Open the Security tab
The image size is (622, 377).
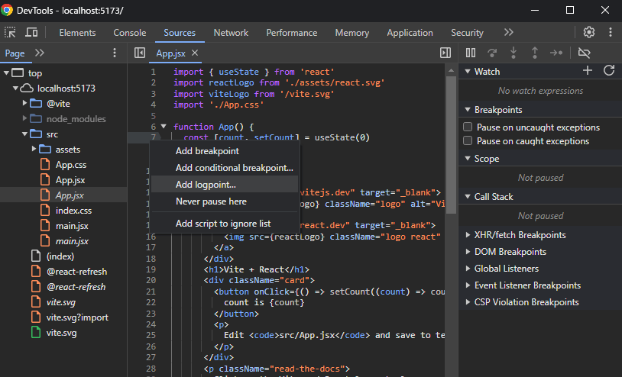[x=467, y=33]
